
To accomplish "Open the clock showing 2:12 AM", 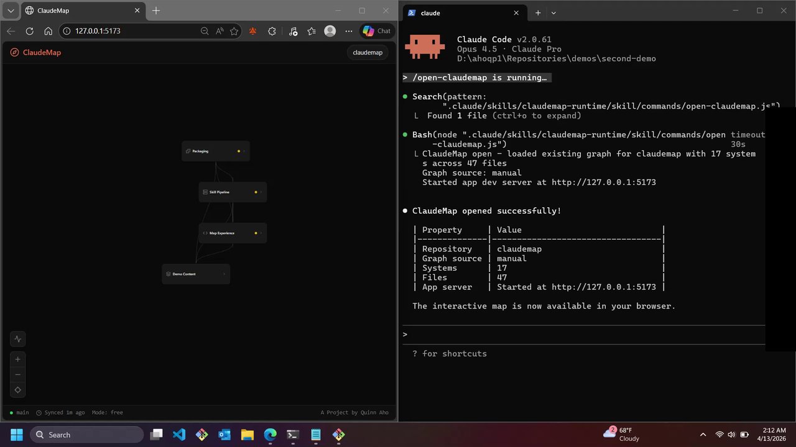I will 771,435.
